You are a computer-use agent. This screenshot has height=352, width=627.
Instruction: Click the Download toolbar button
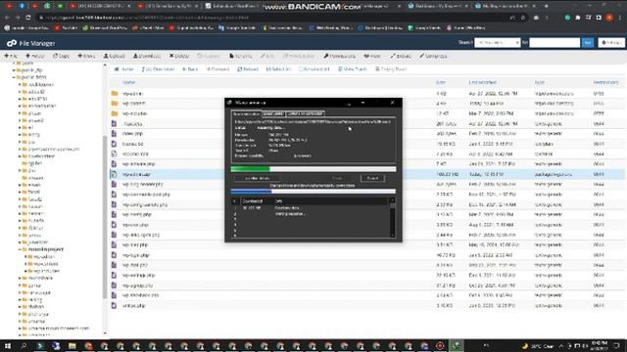[x=147, y=57]
